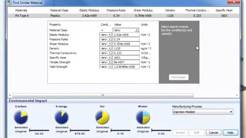
Task: Open the Elastic Modulus condition dropdown
Action: pyautogui.click(x=110, y=35)
